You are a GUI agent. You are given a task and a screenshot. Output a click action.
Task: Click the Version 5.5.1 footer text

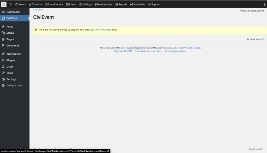click(256, 149)
